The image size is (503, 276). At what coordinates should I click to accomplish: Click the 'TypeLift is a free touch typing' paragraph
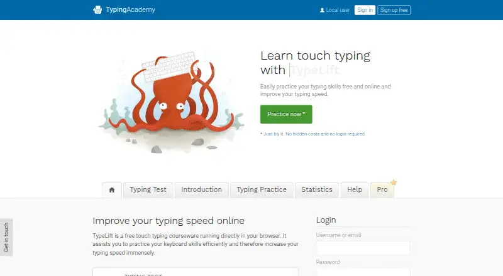click(x=196, y=244)
